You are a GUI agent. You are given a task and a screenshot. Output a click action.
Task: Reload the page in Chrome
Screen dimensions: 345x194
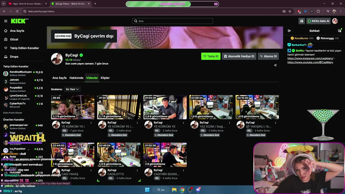pyautogui.click(x=17, y=11)
